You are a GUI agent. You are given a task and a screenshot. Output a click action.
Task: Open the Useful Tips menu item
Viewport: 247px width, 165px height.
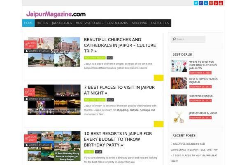click(x=160, y=23)
